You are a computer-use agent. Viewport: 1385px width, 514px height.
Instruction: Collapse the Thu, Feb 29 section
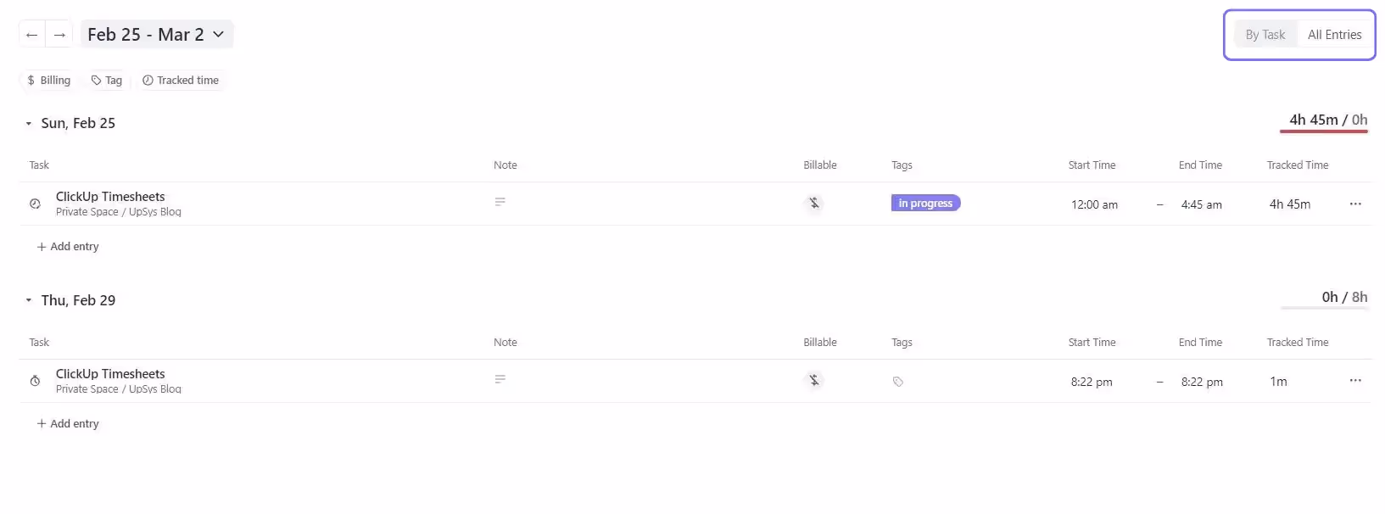click(x=28, y=300)
